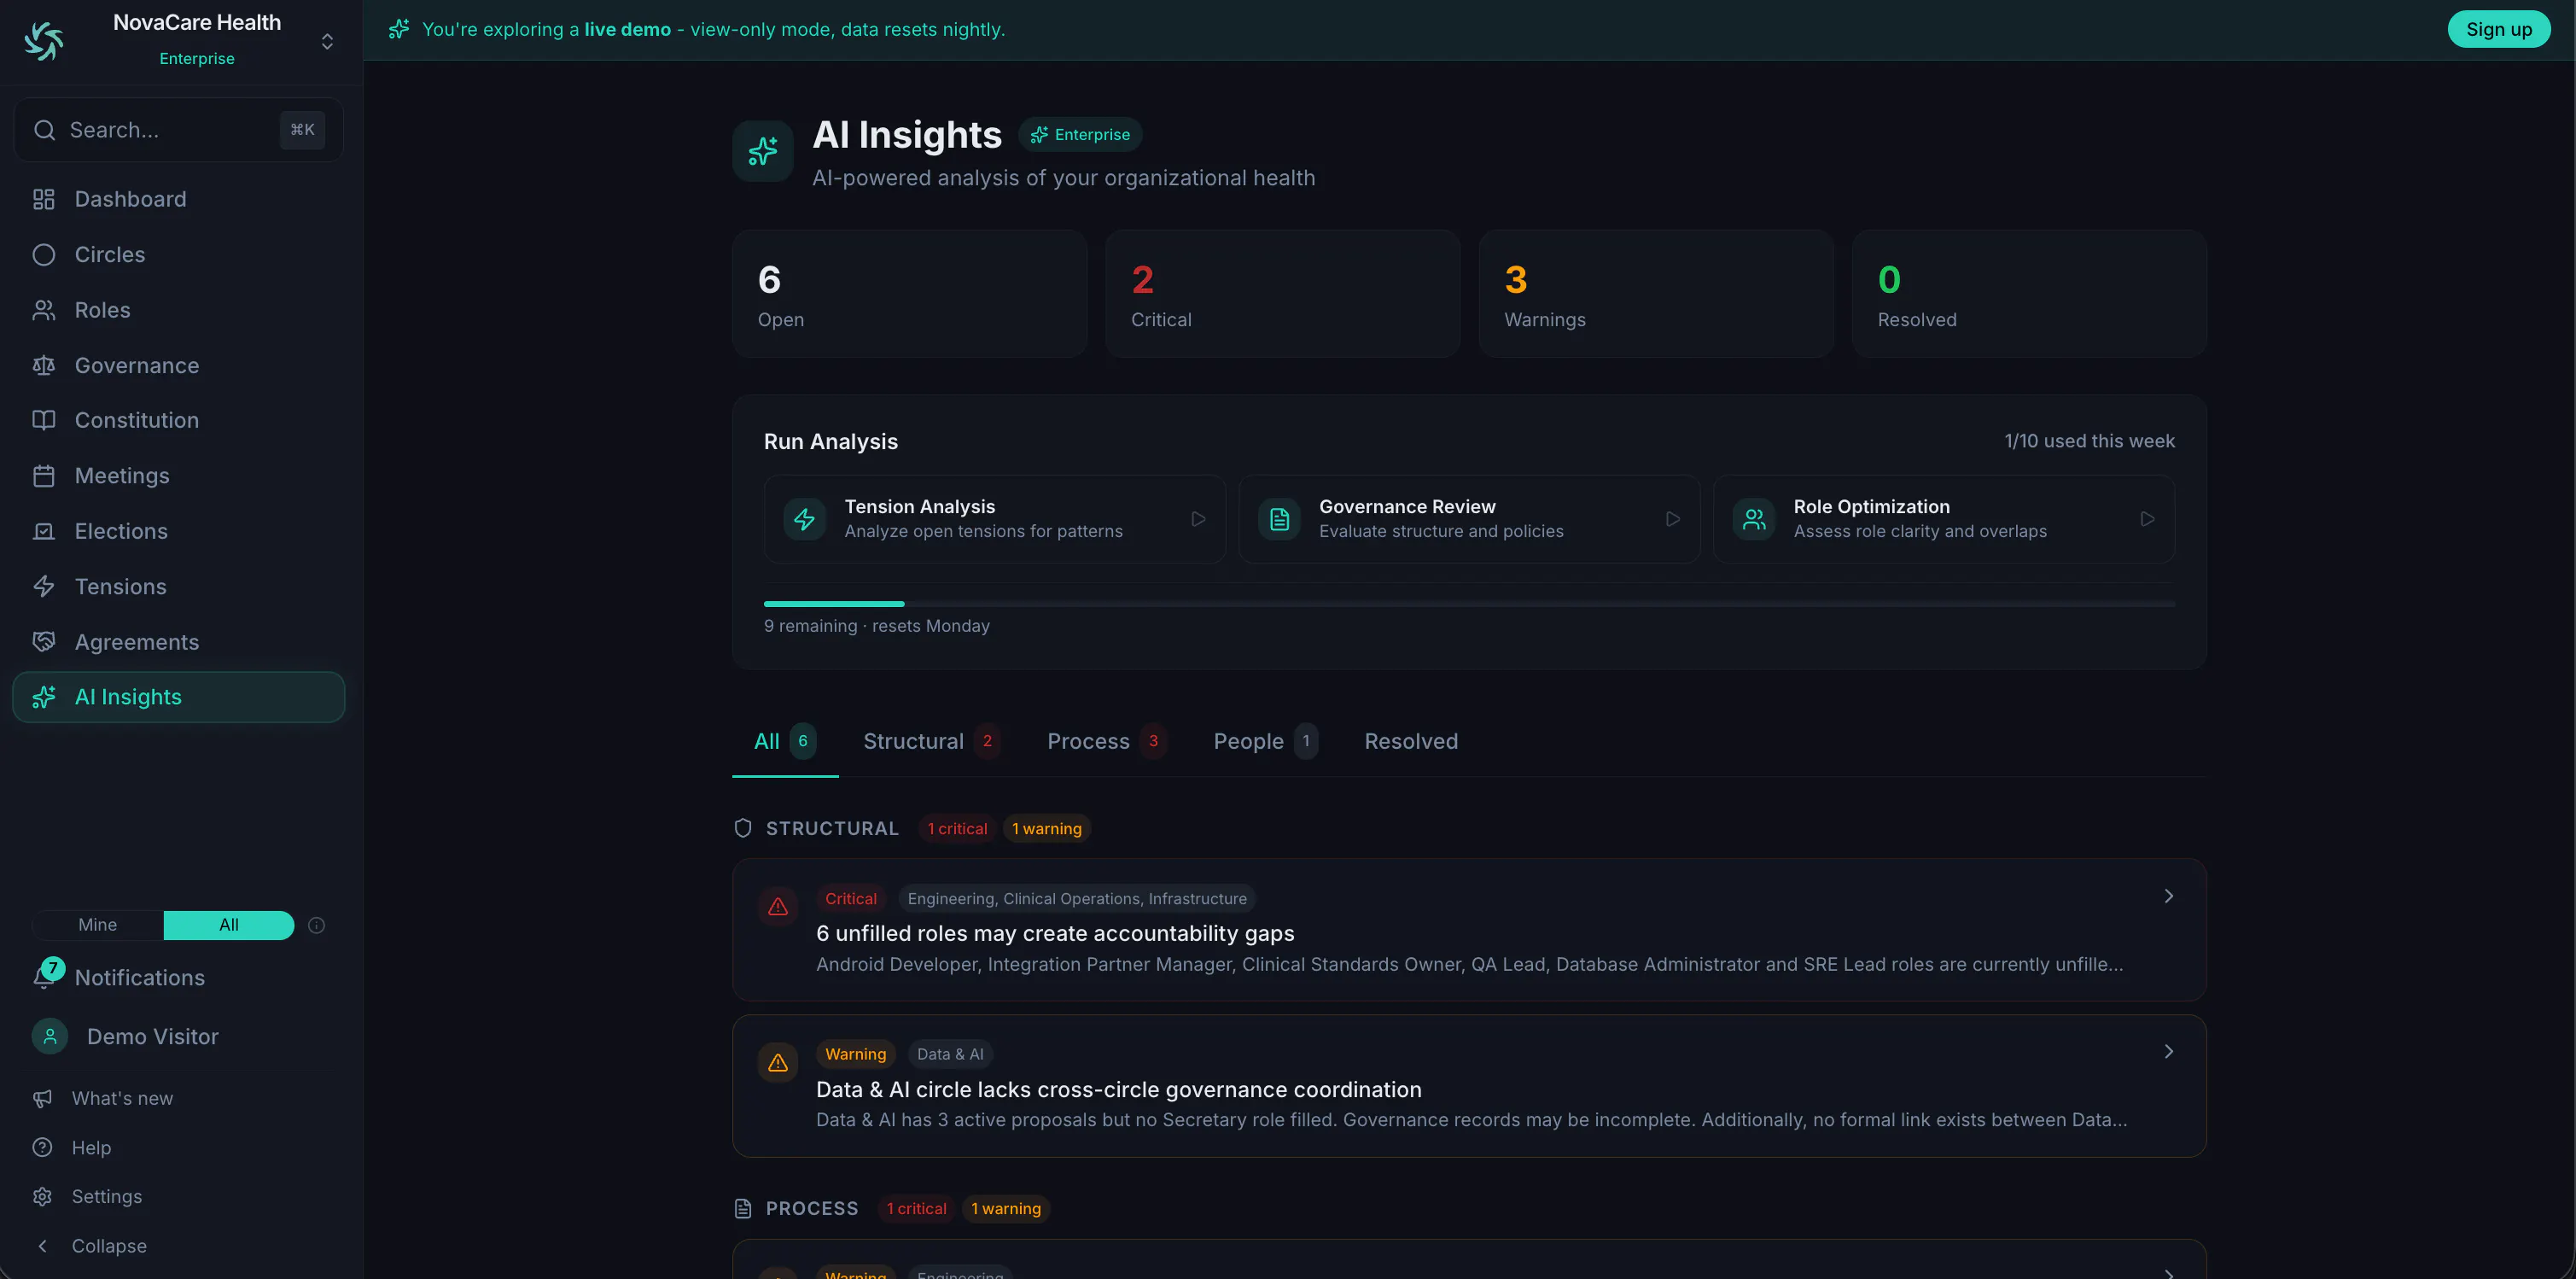Switch to the People tab
This screenshot has height=1279, width=2576.
coord(1266,741)
